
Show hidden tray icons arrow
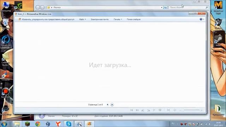click(x=178, y=124)
